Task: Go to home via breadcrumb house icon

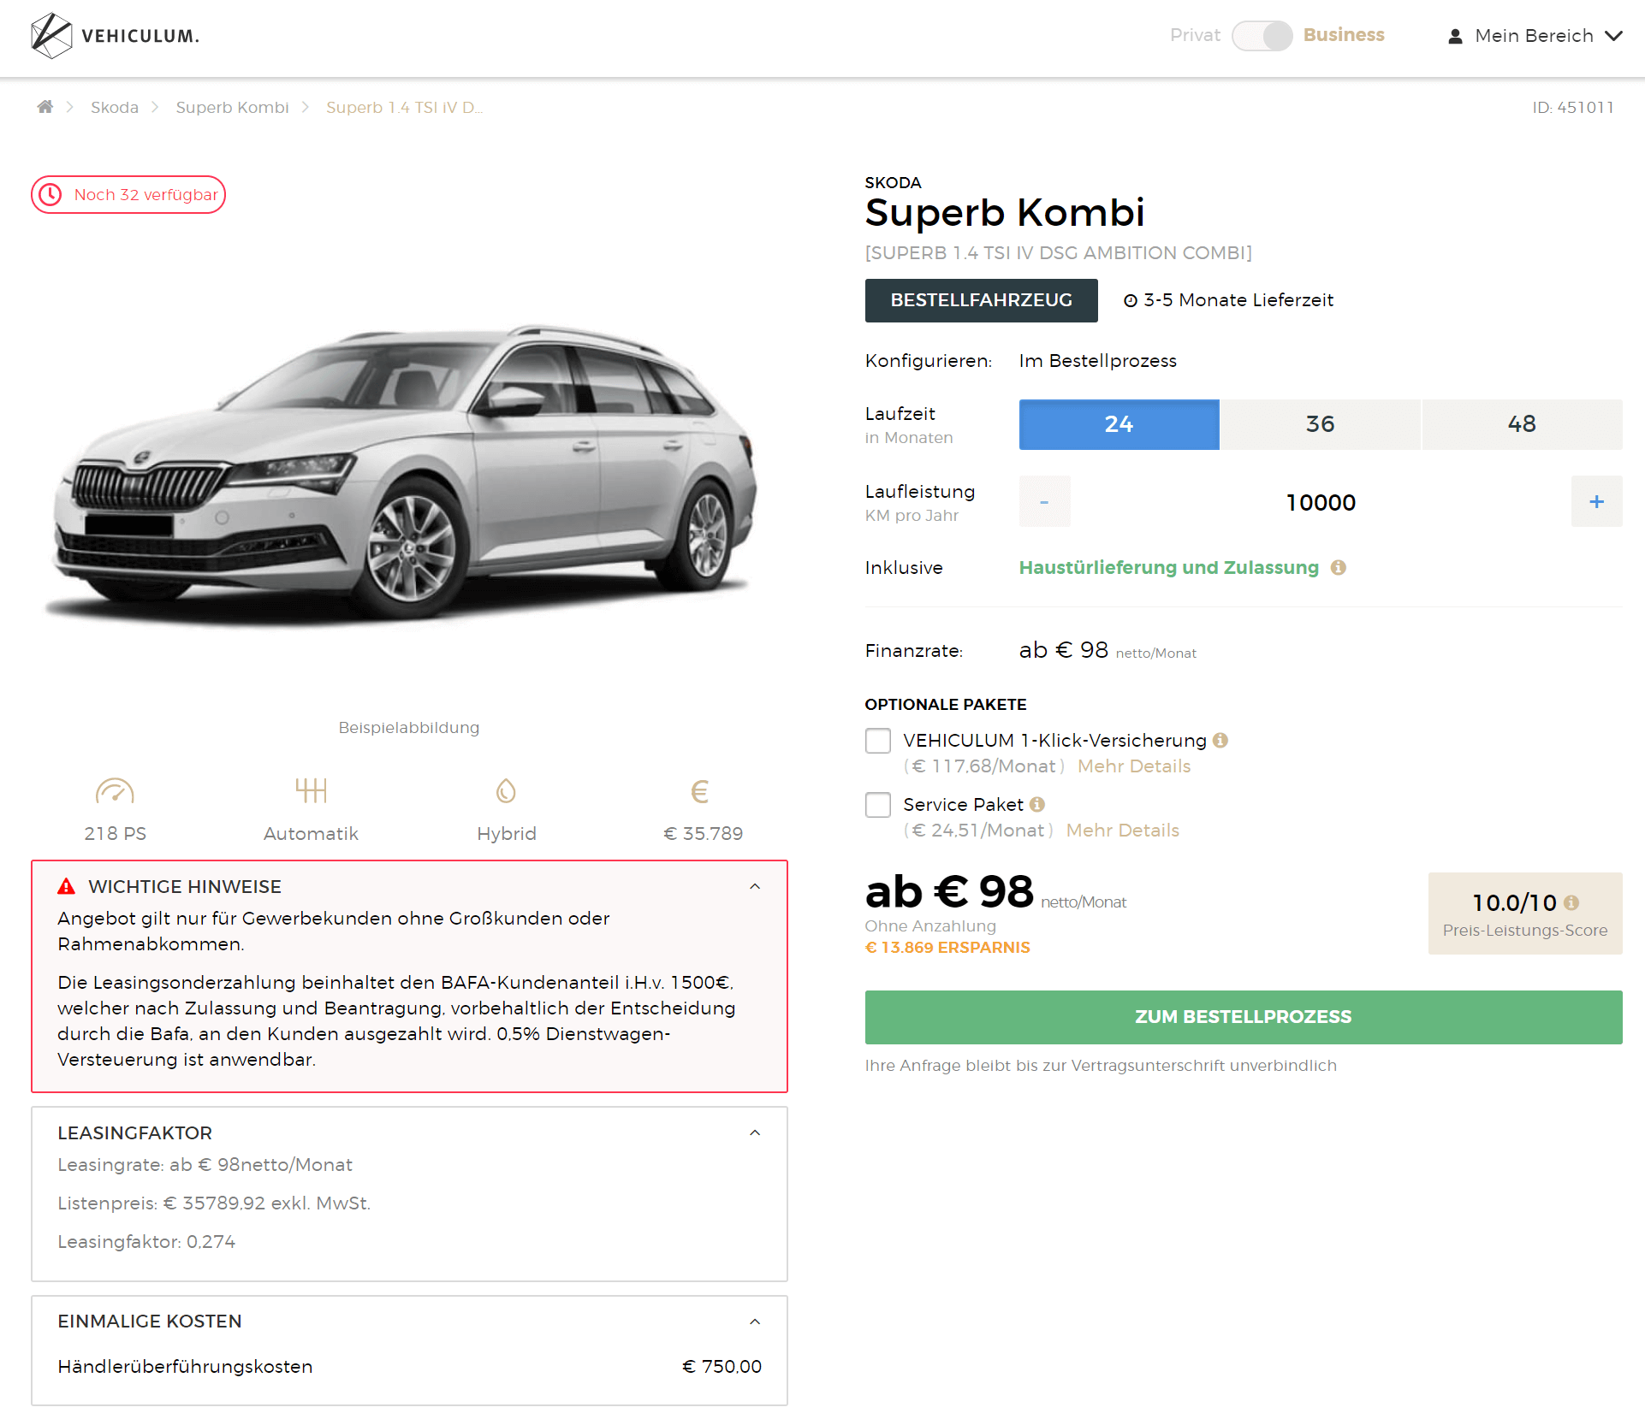Action: coord(45,107)
